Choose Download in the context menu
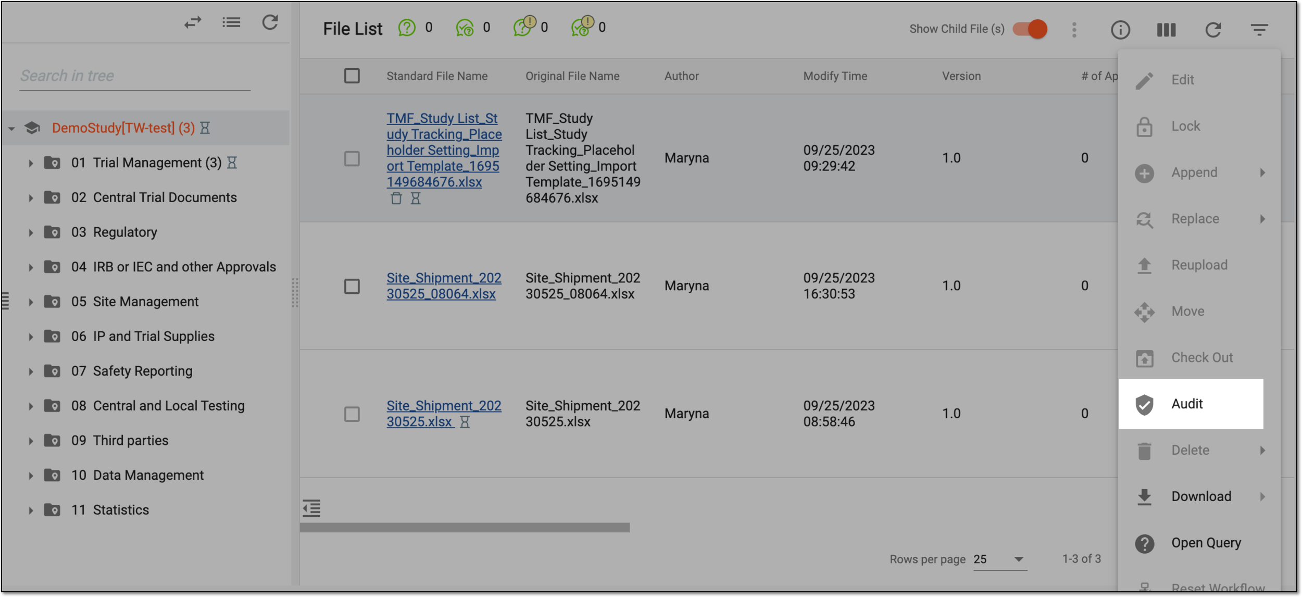This screenshot has height=597, width=1302. point(1199,496)
